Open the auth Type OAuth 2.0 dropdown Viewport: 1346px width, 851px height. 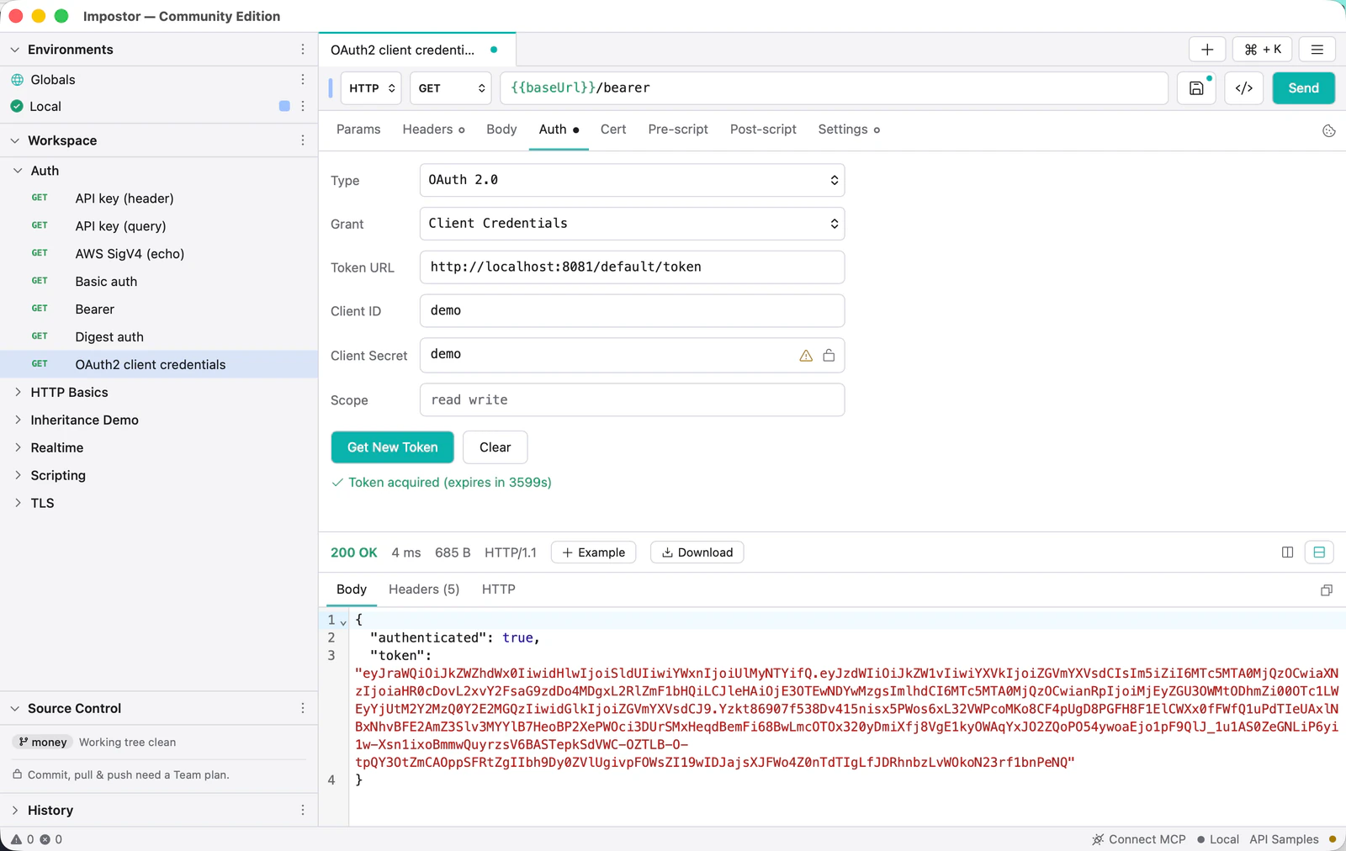[x=632, y=180]
